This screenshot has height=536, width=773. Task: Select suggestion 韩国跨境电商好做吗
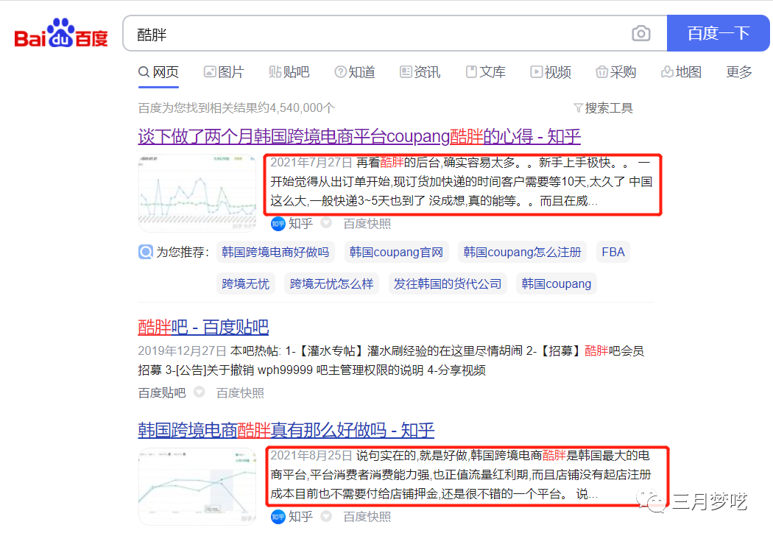click(275, 252)
